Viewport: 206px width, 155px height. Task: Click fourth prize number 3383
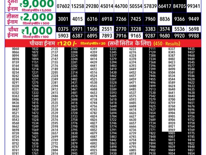[x=150, y=29]
